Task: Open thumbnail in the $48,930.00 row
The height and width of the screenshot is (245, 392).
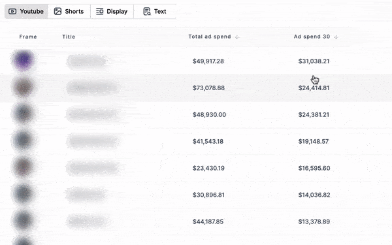Action: 24,114
